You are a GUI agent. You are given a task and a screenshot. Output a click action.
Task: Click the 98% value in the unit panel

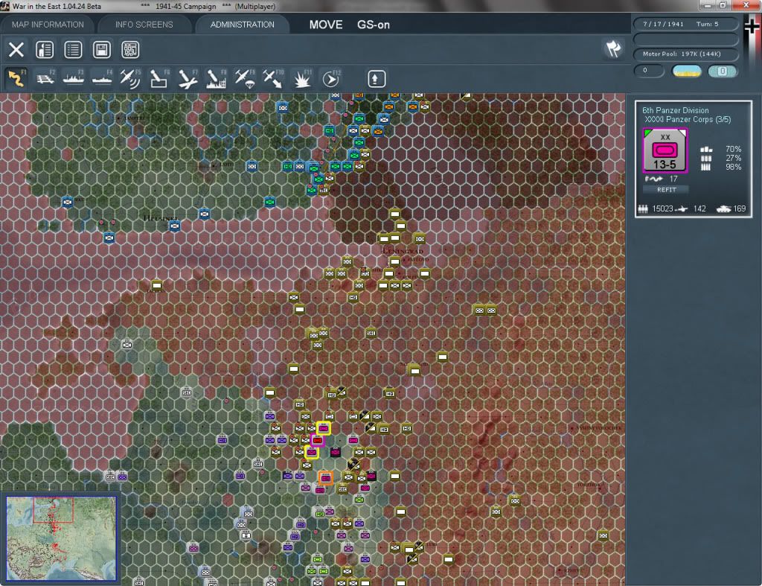coord(733,167)
